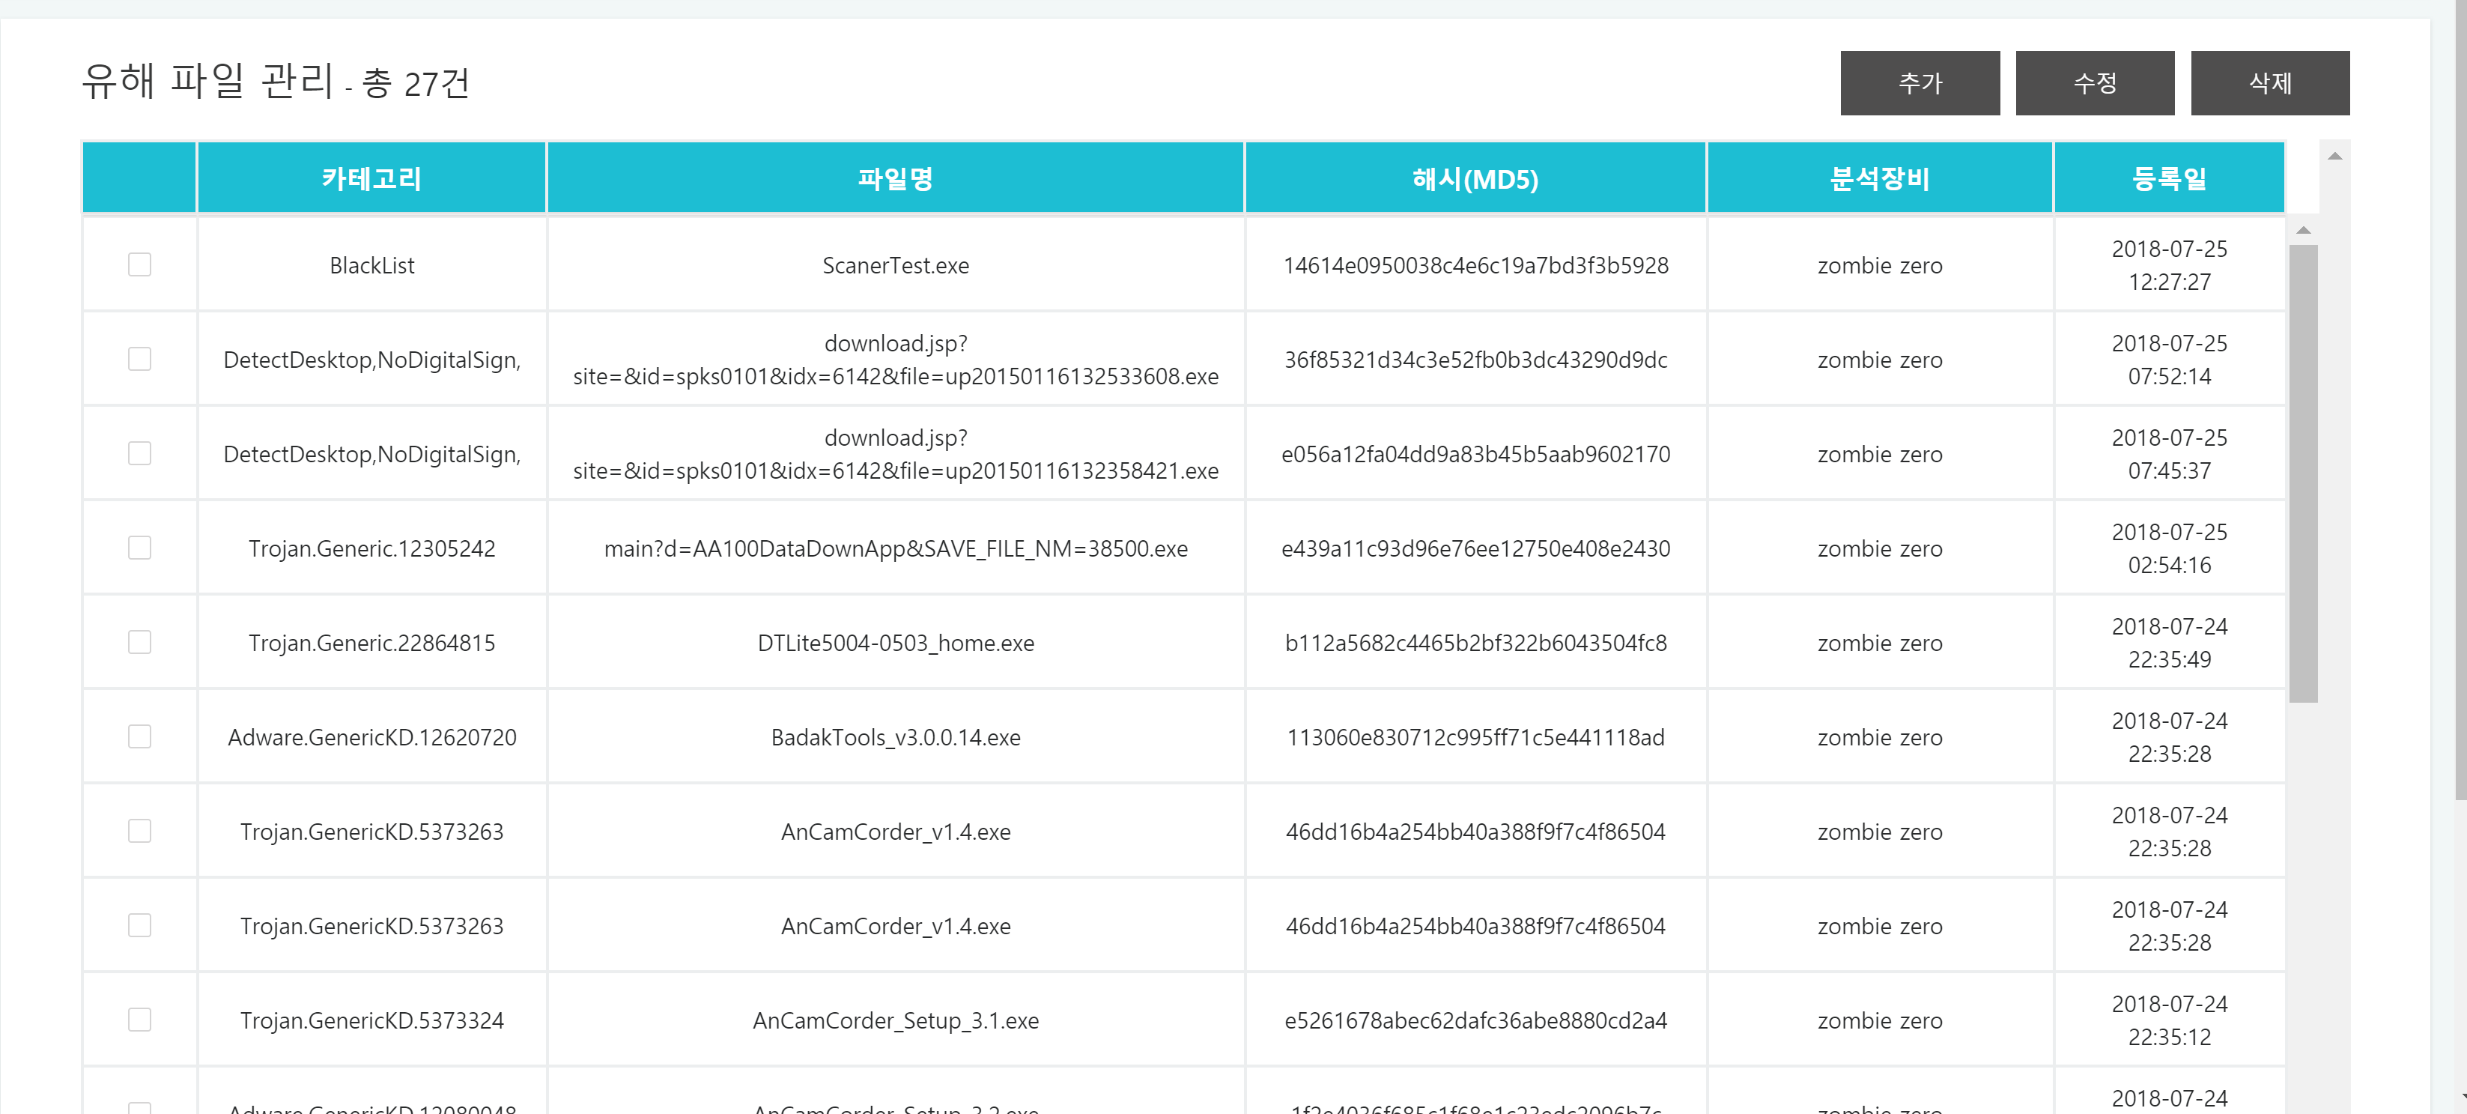Click hash 14614e0950038c4e6c19a7bd3f3b5928
Viewport: 2467px width, 1114px height.
pyautogui.click(x=1475, y=265)
